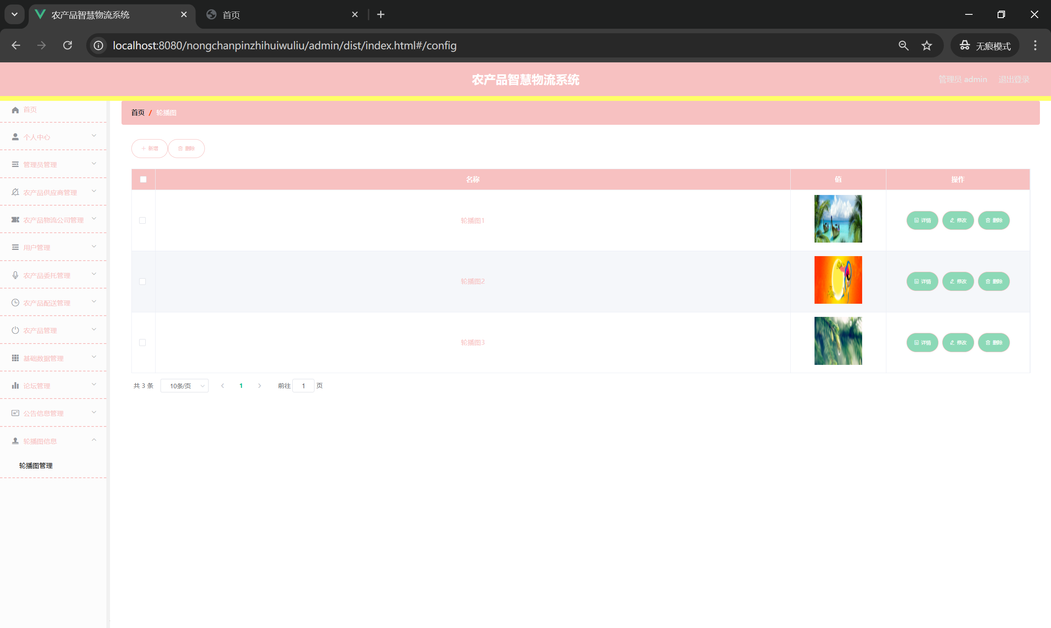The height and width of the screenshot is (628, 1051).
Task: Click the grid icon beside 基础数据管理
Action: [x=15, y=358]
